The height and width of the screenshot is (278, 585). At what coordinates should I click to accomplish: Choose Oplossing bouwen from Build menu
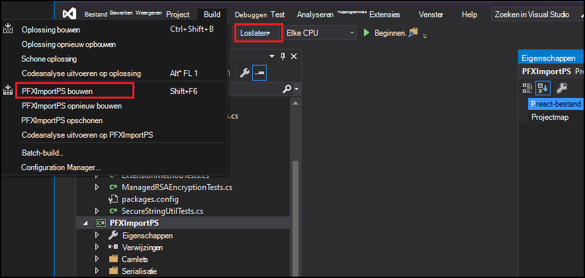pyautogui.click(x=114, y=30)
